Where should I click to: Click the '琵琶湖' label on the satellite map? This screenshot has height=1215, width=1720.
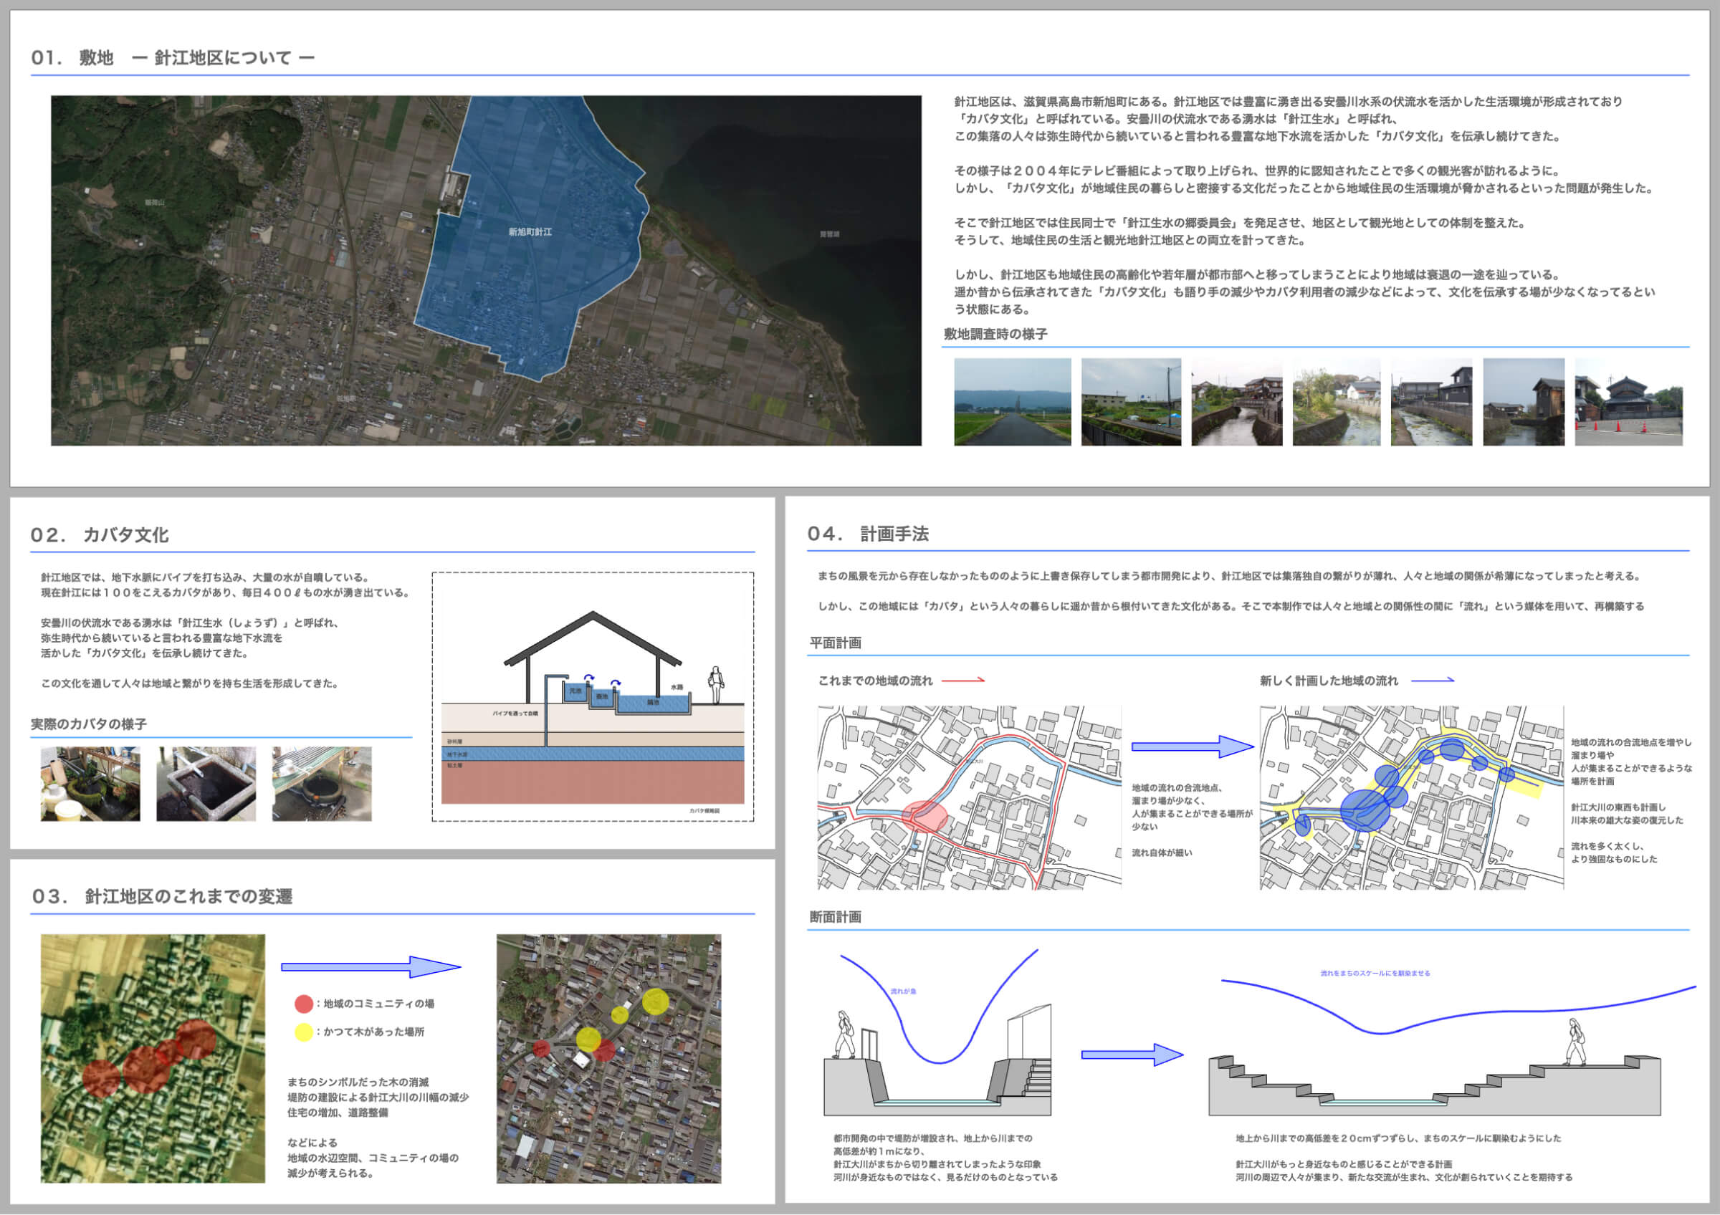click(829, 234)
